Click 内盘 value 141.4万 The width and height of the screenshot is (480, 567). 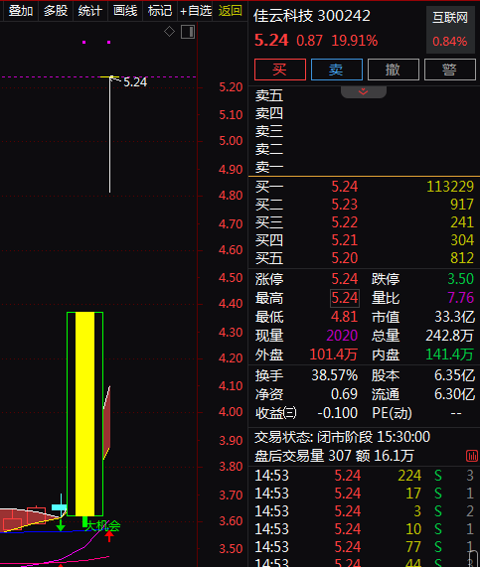(x=449, y=354)
